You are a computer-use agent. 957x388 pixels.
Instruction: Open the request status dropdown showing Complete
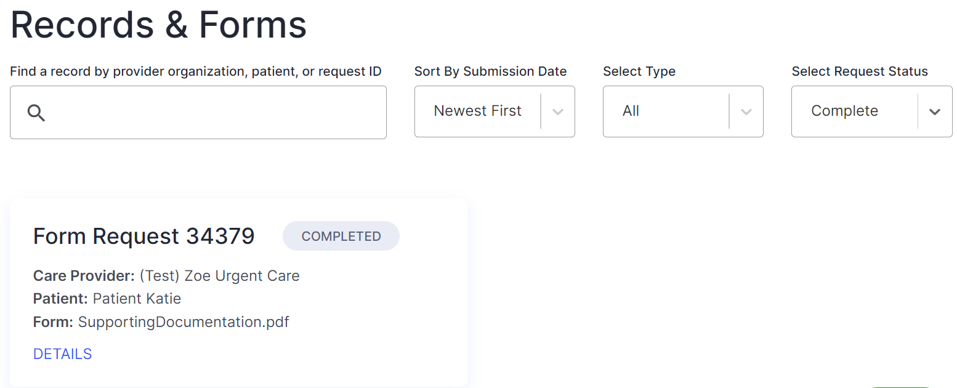pos(853,111)
